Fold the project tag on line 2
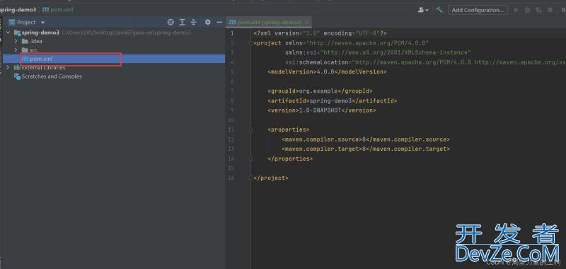The image size is (566, 269). [x=251, y=43]
